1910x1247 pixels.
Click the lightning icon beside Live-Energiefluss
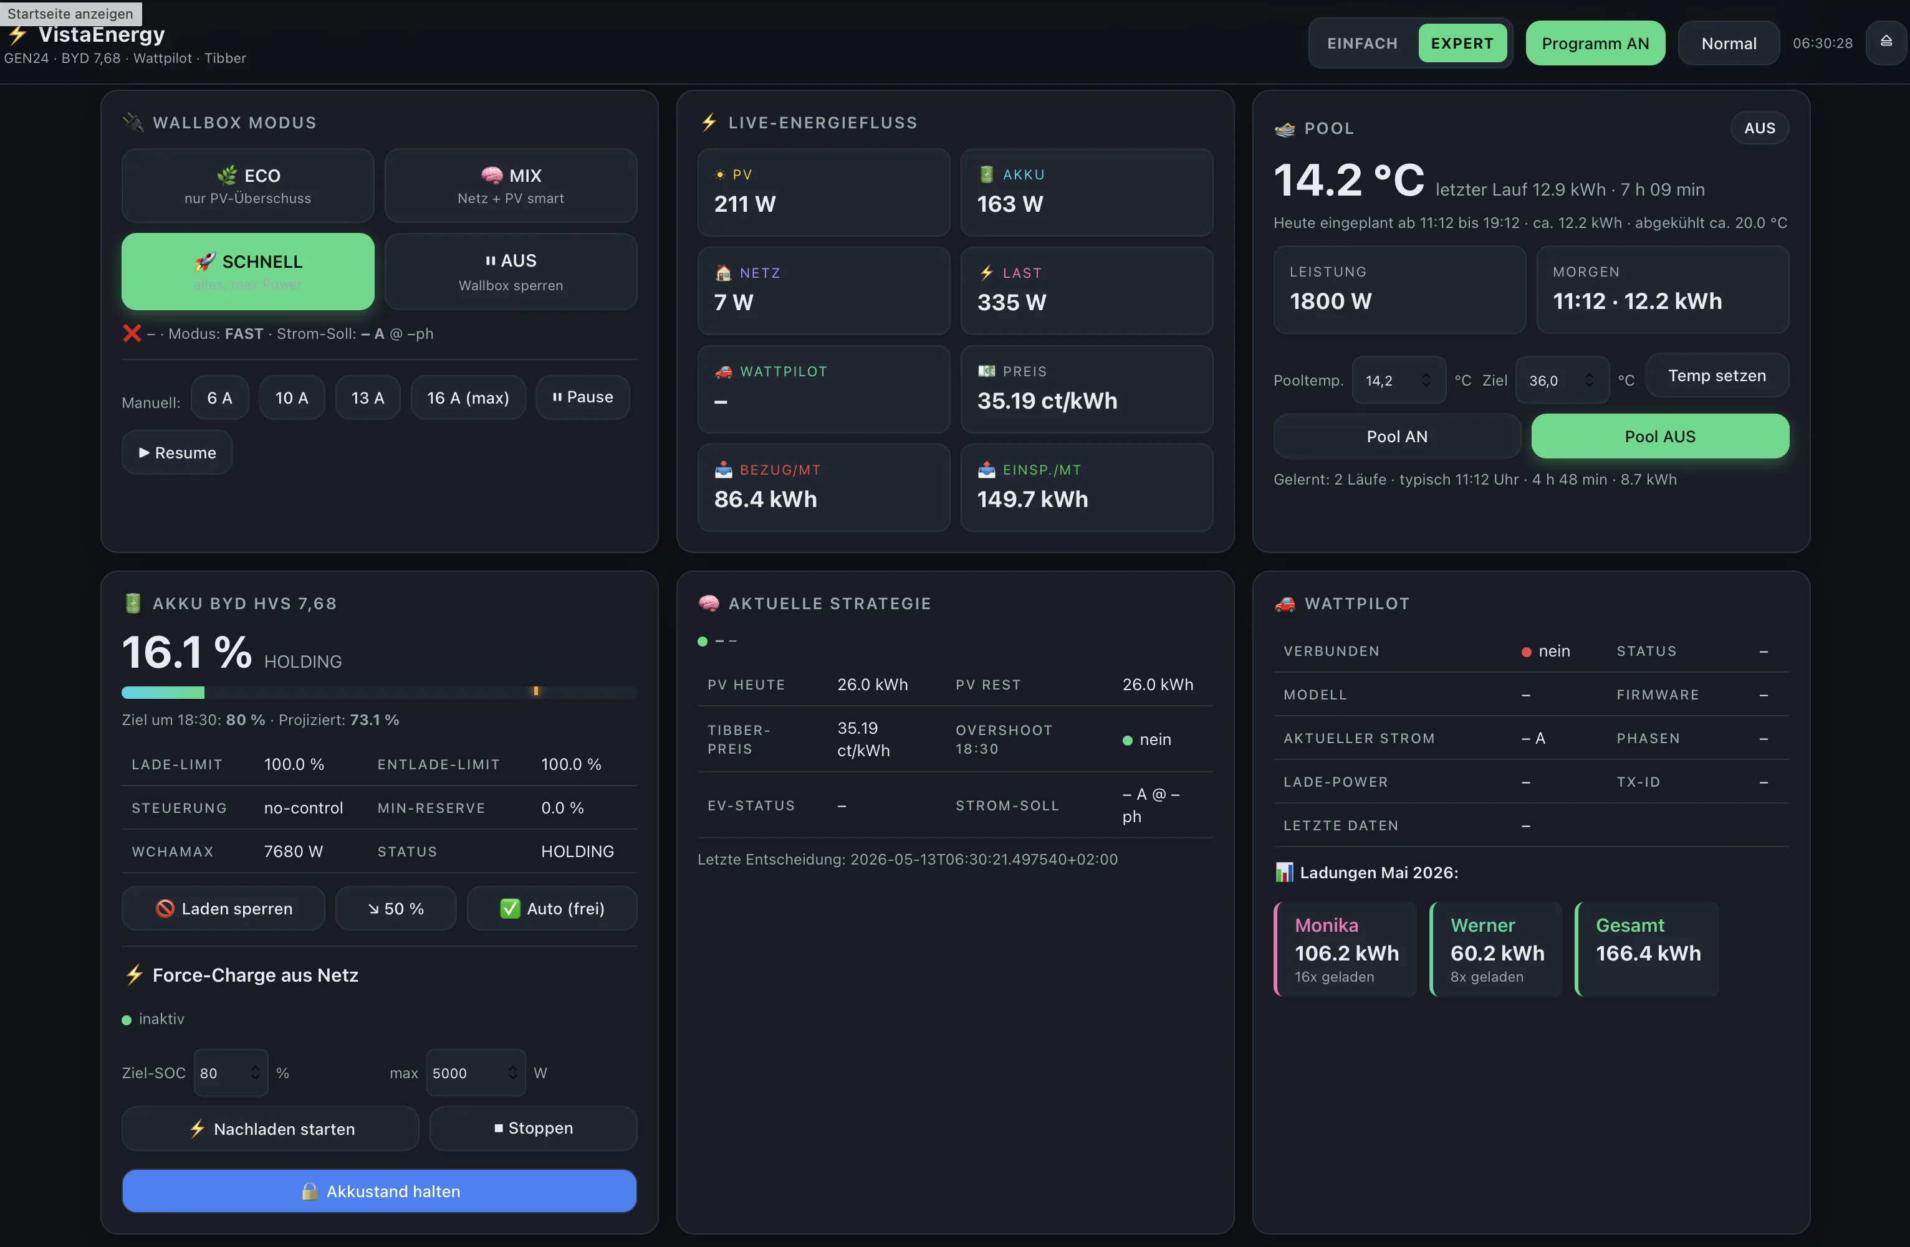[709, 122]
